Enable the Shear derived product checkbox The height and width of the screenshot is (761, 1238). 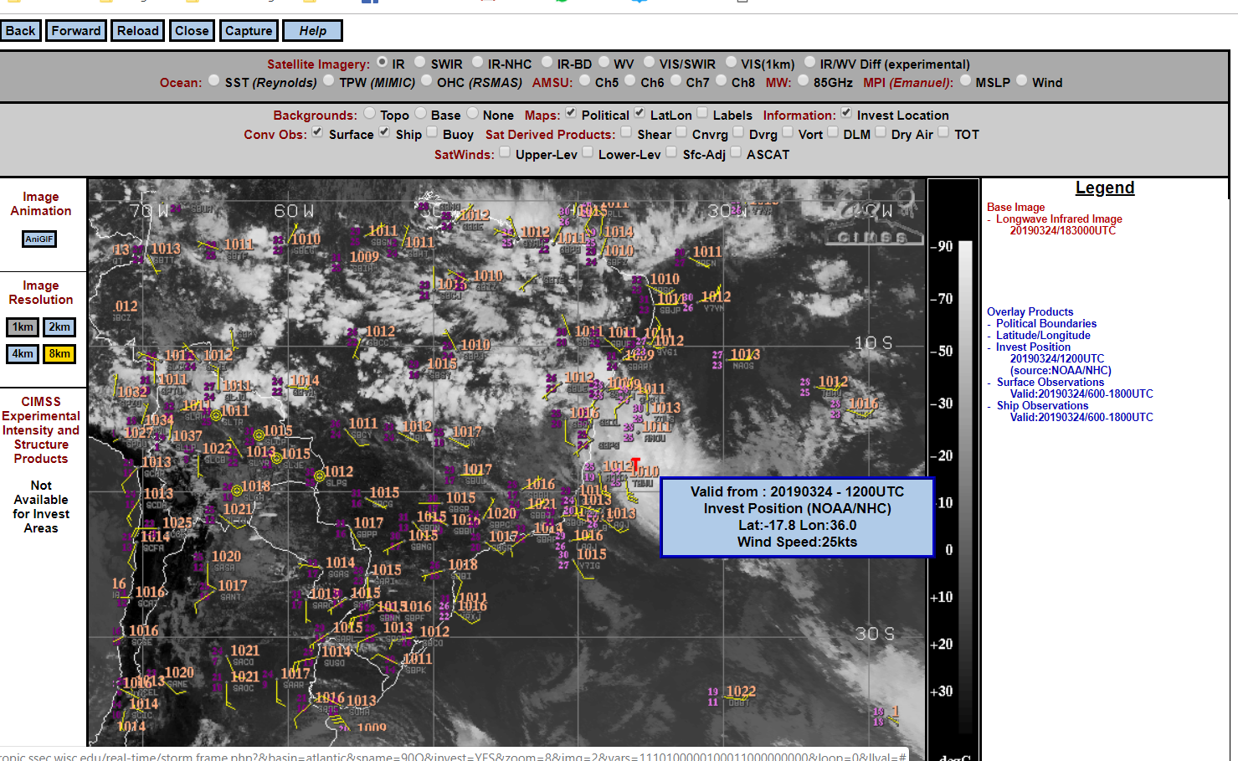pyautogui.click(x=626, y=132)
